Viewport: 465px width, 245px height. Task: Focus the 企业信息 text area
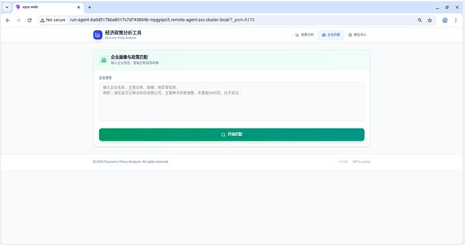[x=232, y=102]
